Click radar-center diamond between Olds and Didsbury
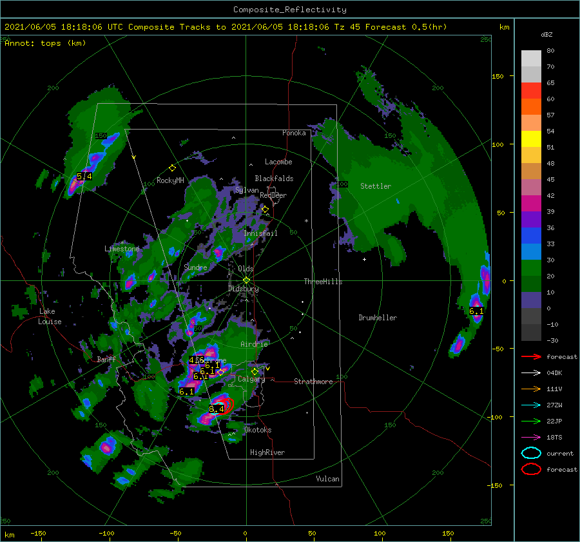Image resolution: width=580 pixels, height=542 pixels. pos(246,280)
